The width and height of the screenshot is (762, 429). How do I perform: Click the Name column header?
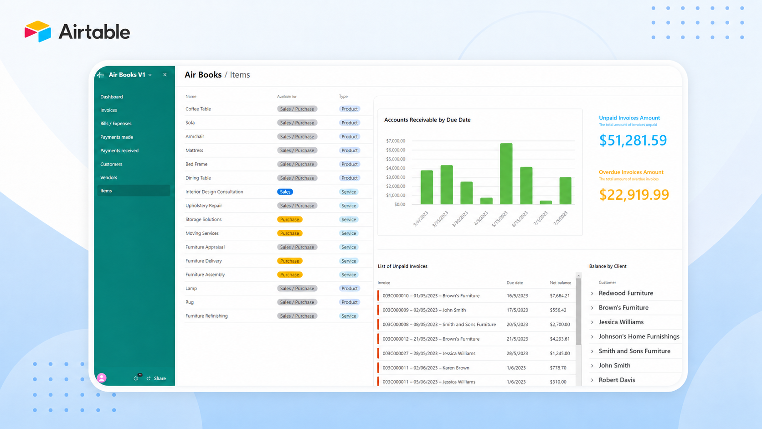click(191, 97)
